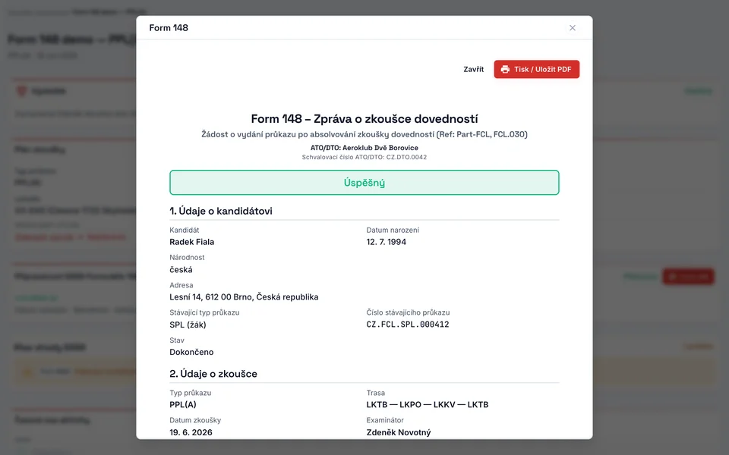The image size is (729, 455).
Task: Click the Úspěšný result banner
Action: (x=364, y=183)
